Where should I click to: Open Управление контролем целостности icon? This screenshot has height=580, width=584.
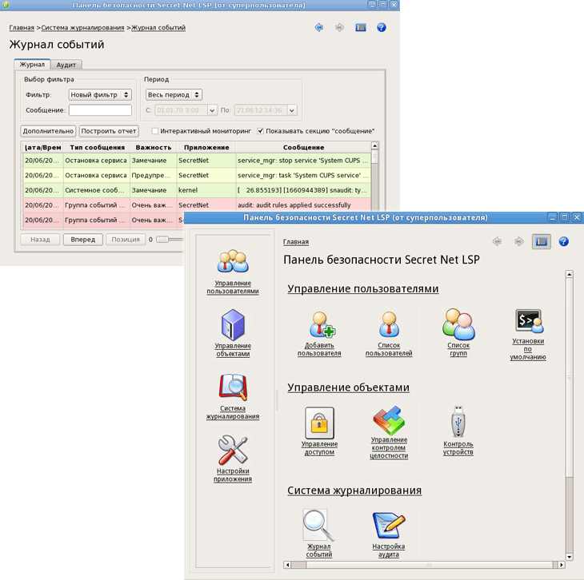click(x=389, y=421)
